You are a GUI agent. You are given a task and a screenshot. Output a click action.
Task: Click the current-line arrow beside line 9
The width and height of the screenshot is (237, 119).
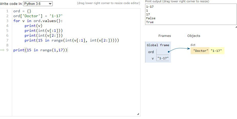[x=2, y=50]
